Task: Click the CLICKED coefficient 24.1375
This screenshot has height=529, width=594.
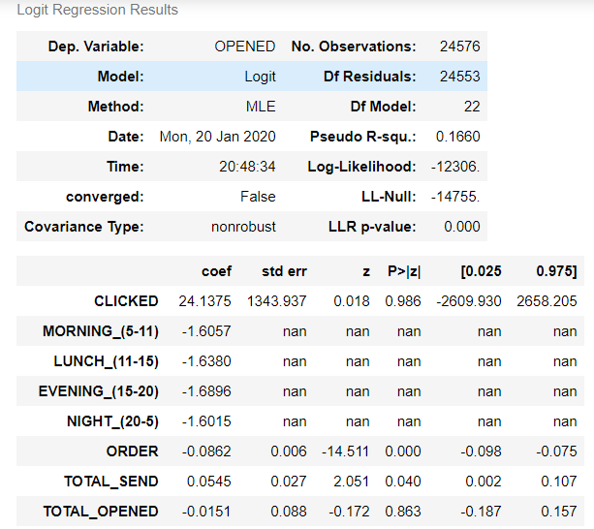Action: [x=204, y=301]
